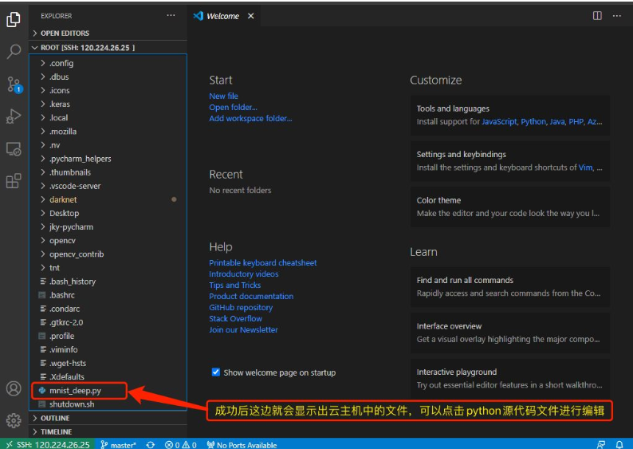Viewport: 633px width, 449px height.
Task: Close the Welcome tab
Action: (x=250, y=16)
